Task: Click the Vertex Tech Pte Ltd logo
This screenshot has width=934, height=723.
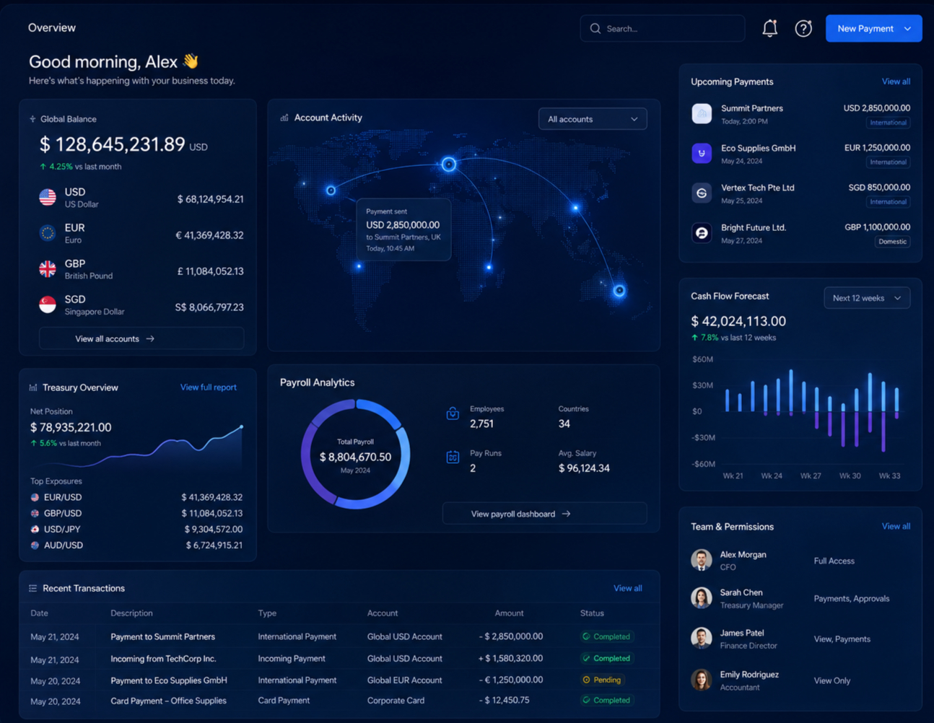Action: click(702, 193)
